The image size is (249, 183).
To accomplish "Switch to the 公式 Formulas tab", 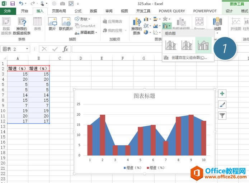I will 78,11.
